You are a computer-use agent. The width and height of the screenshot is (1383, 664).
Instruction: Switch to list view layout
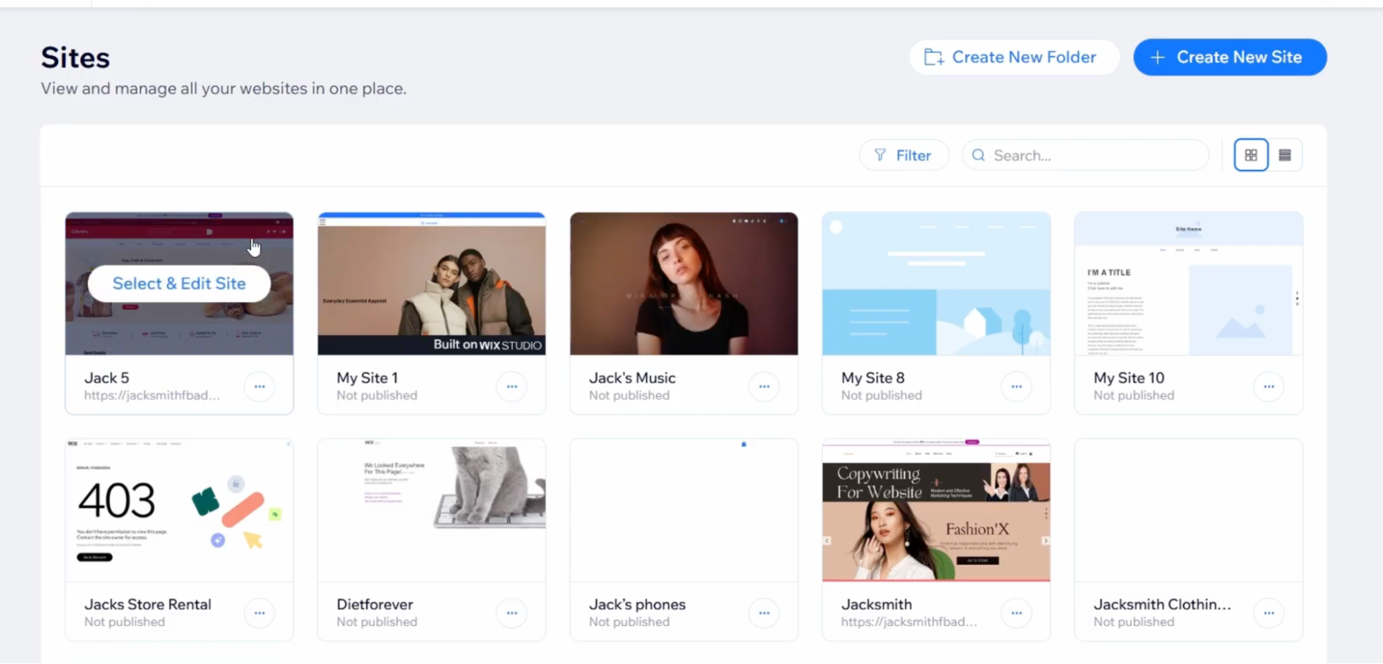(1285, 155)
